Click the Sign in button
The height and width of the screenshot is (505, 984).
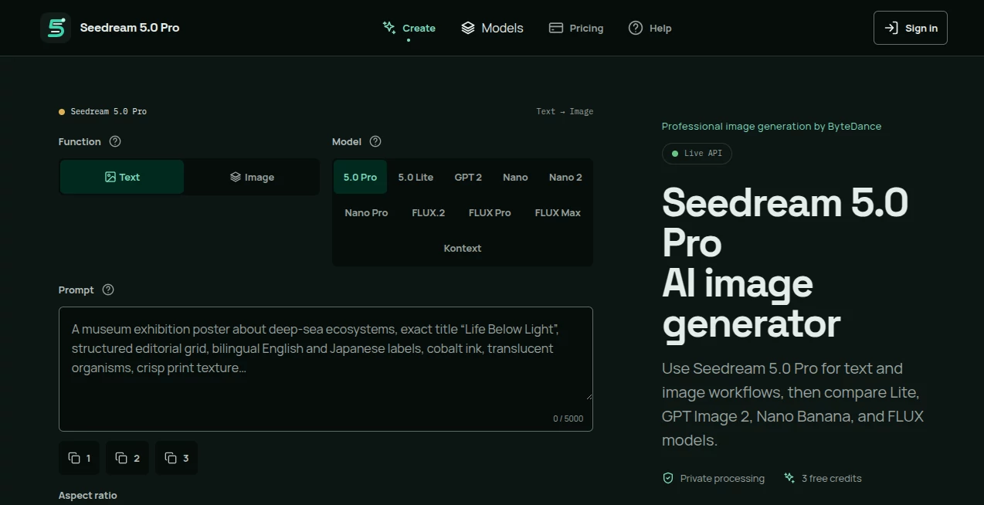coord(911,28)
